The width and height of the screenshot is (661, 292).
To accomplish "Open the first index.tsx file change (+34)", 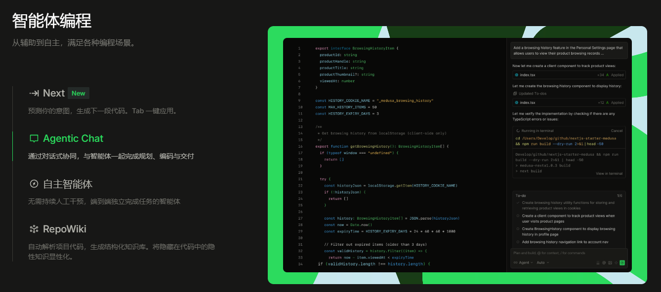I will point(528,75).
